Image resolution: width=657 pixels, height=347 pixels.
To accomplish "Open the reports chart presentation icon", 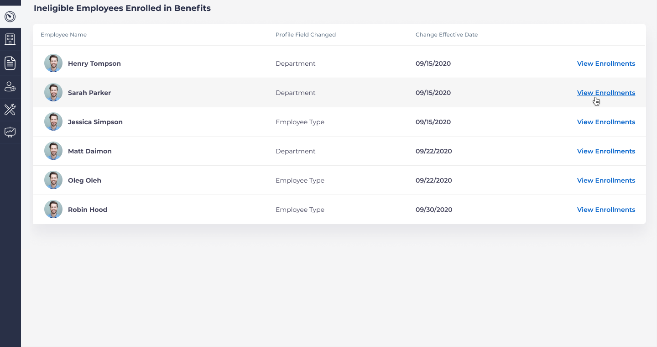I will point(10,132).
